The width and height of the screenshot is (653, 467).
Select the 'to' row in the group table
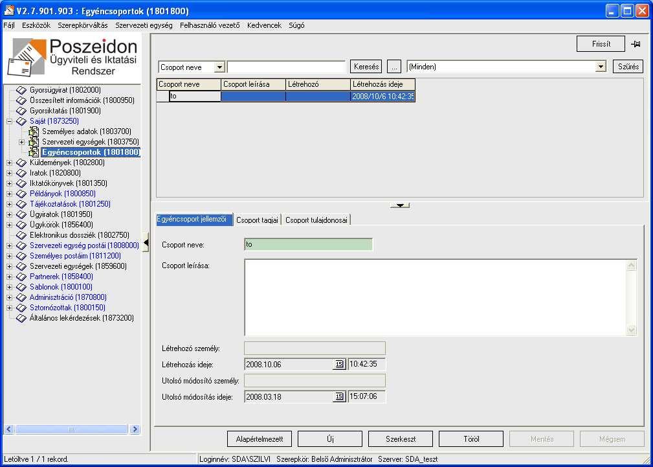286,97
